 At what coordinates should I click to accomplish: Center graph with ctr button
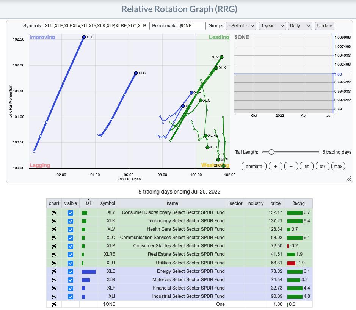click(322, 166)
